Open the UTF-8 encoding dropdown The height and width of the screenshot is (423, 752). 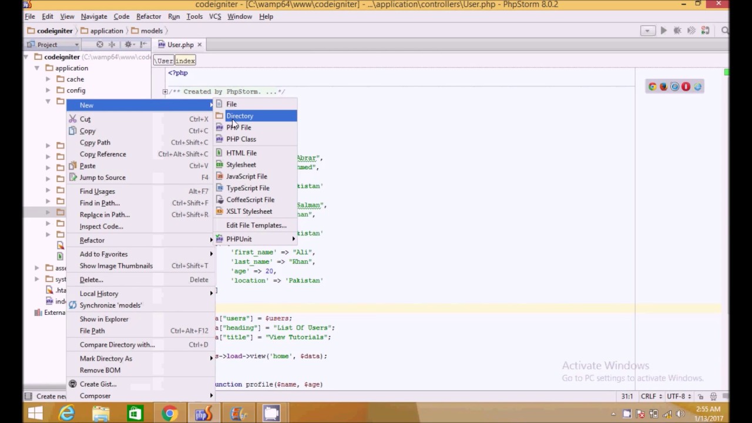pos(680,397)
